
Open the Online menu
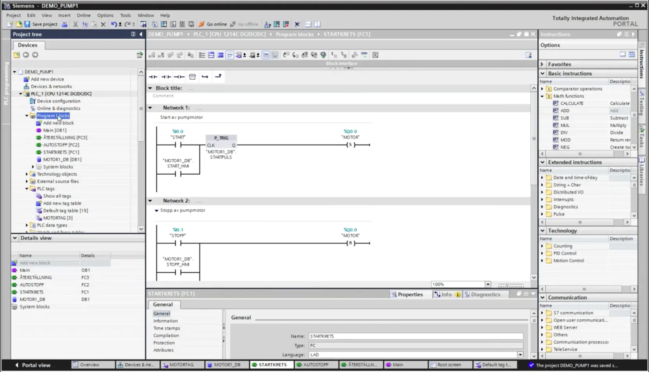click(83, 15)
